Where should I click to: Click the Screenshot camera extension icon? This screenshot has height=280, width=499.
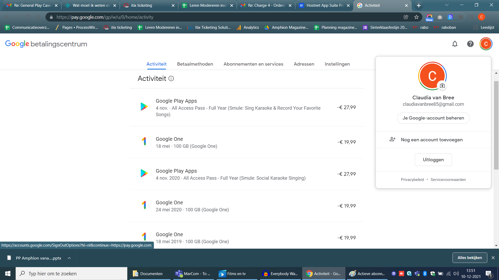coord(440,17)
